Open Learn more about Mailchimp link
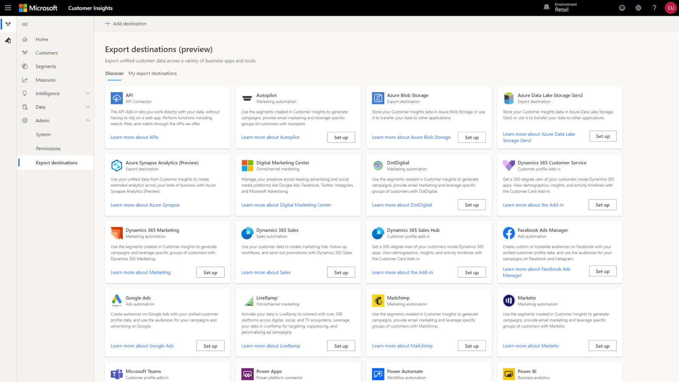Image resolution: width=679 pixels, height=382 pixels. (402, 346)
